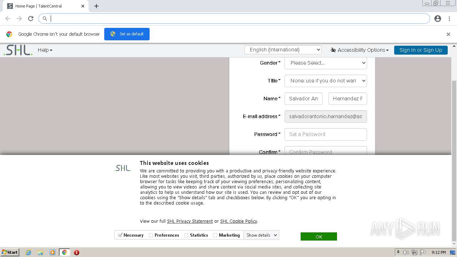The height and width of the screenshot is (257, 457).
Task: Click the E-mail address field
Action: [x=326, y=116]
